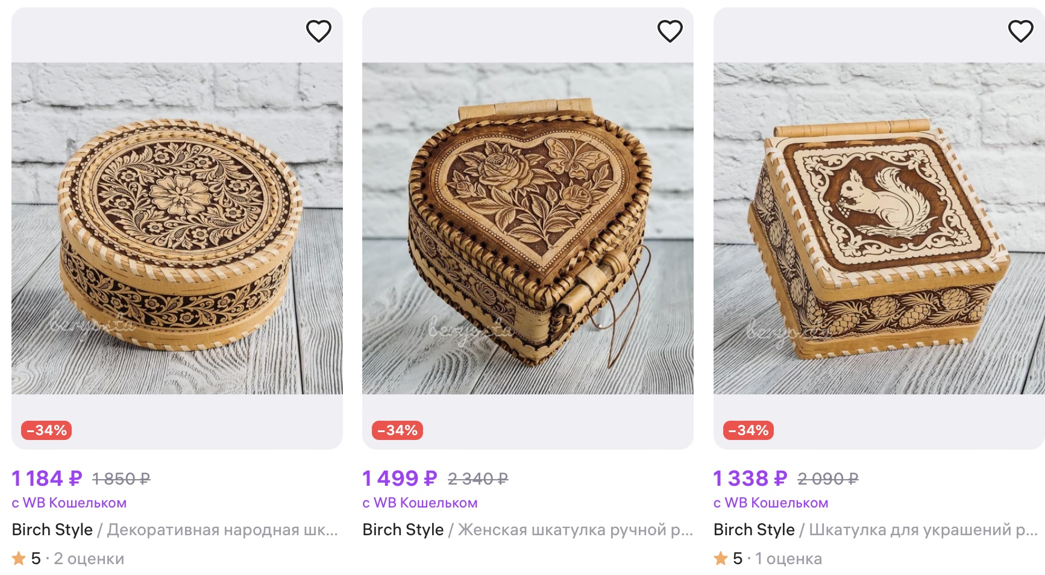The image size is (1045, 575).
Task: Favorite the squirrel box with heart icon
Action: [1020, 31]
